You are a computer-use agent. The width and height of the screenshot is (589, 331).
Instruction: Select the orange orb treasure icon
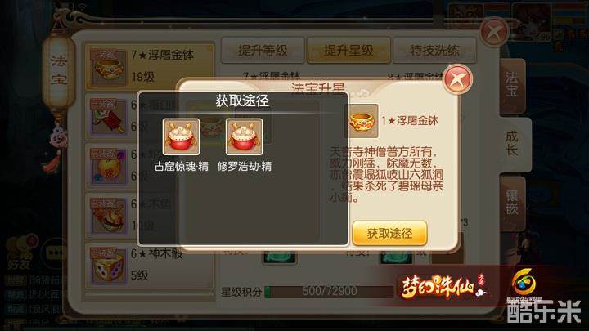click(x=108, y=166)
